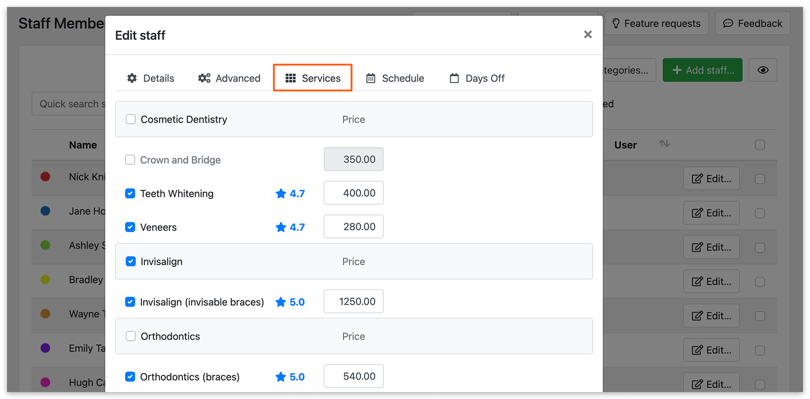Image resolution: width=810 pixels, height=399 pixels.
Task: Click the edit pencil icon in Bradley's row
Action: click(698, 282)
